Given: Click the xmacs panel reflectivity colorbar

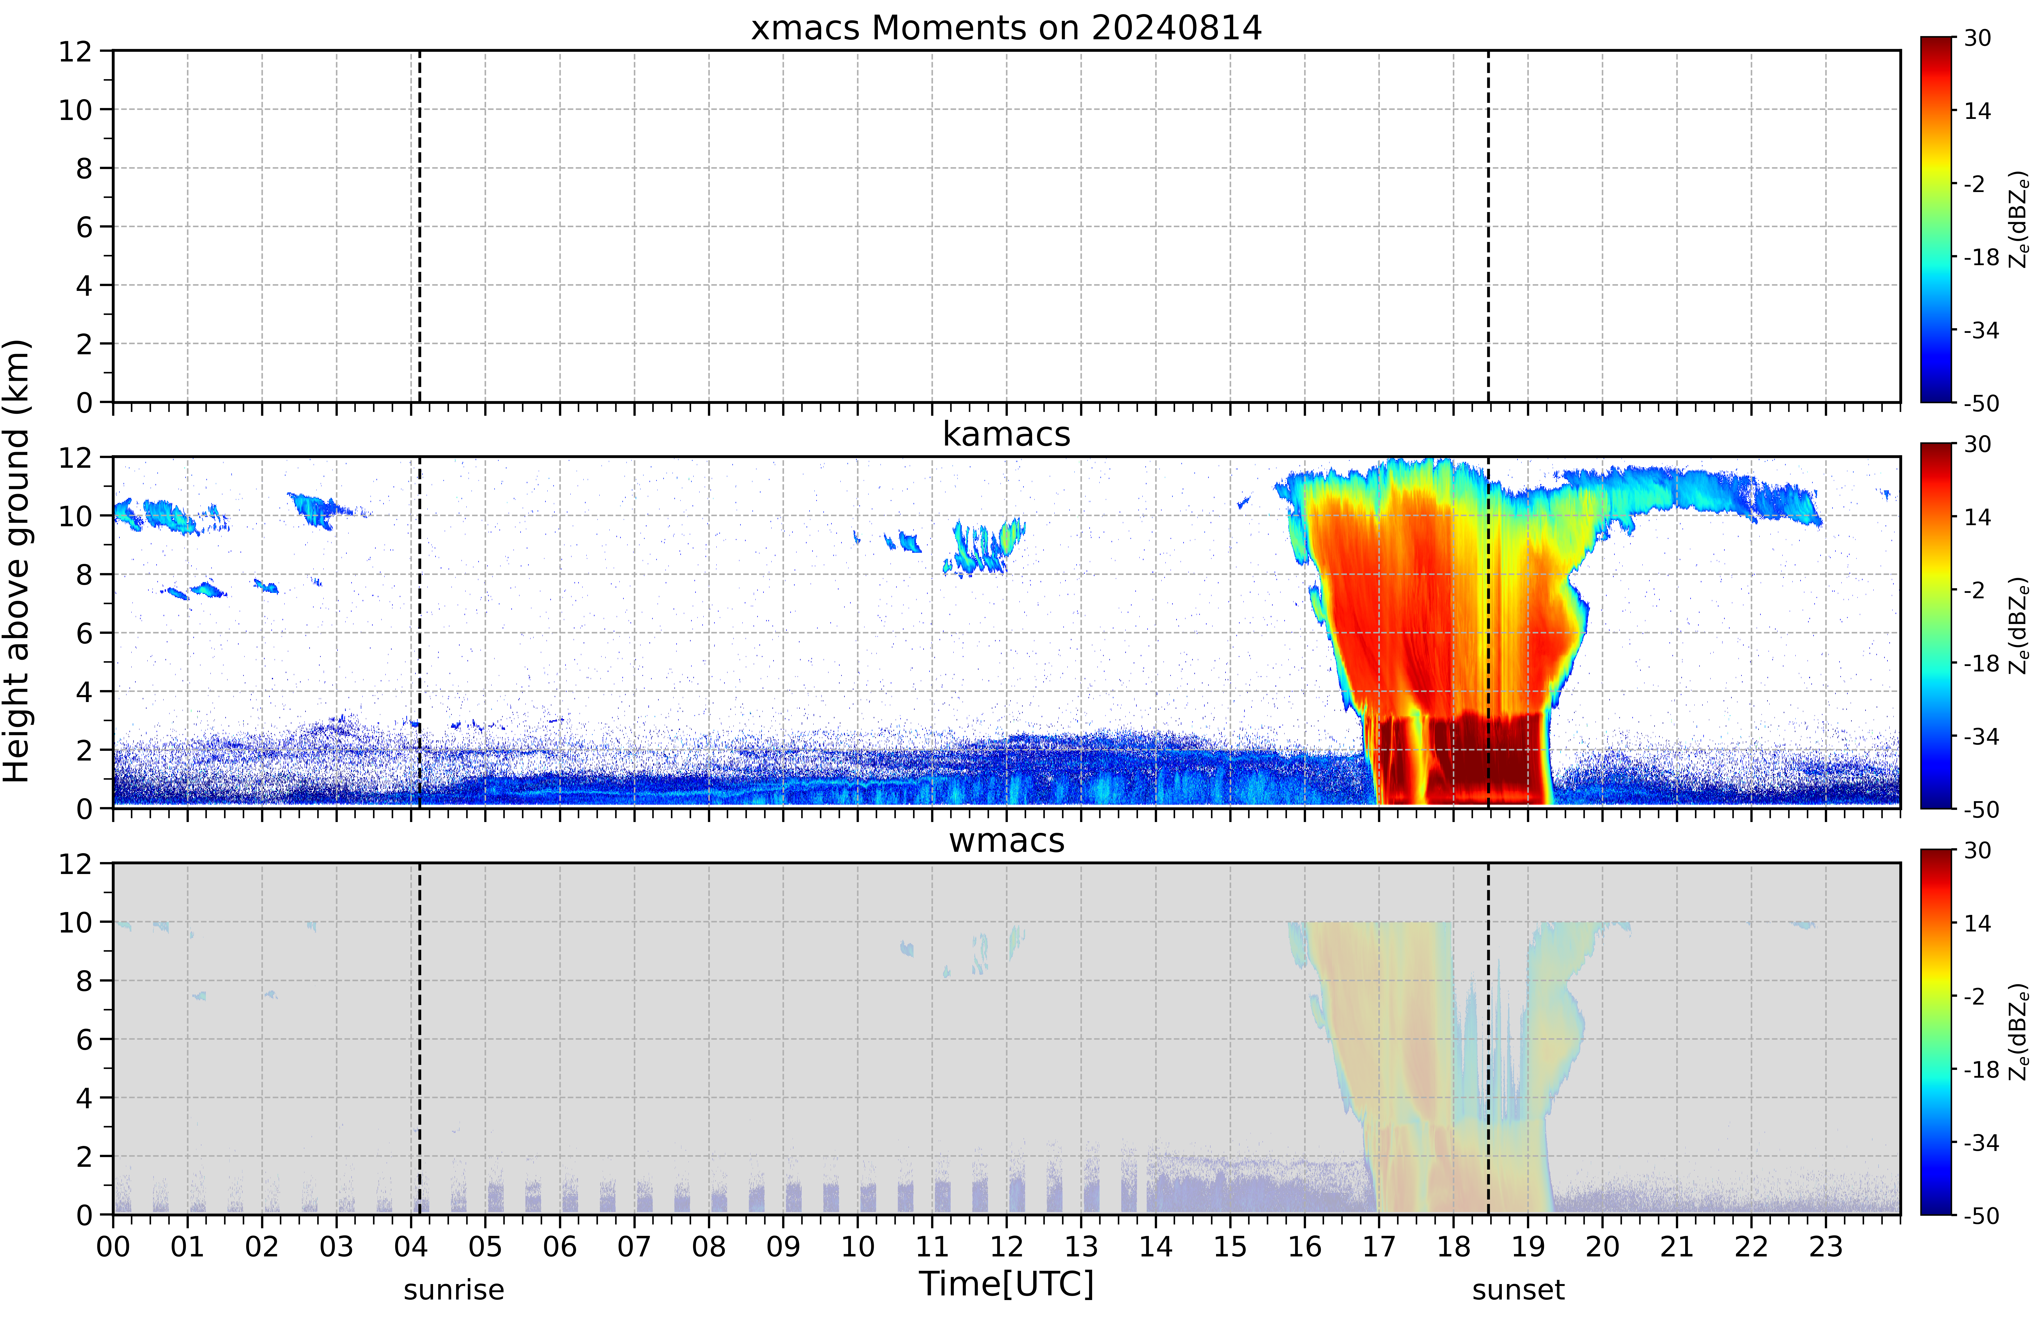Looking at the screenshot, I should click(1936, 219).
